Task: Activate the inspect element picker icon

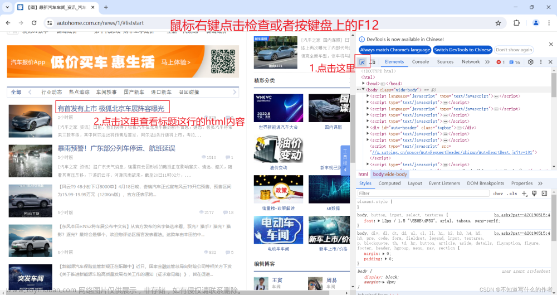Action: pyautogui.click(x=362, y=62)
